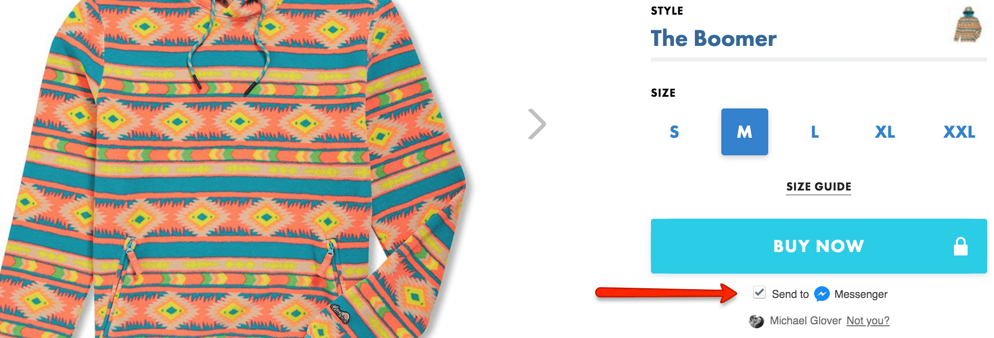
Task: Select size S
Action: (x=674, y=132)
